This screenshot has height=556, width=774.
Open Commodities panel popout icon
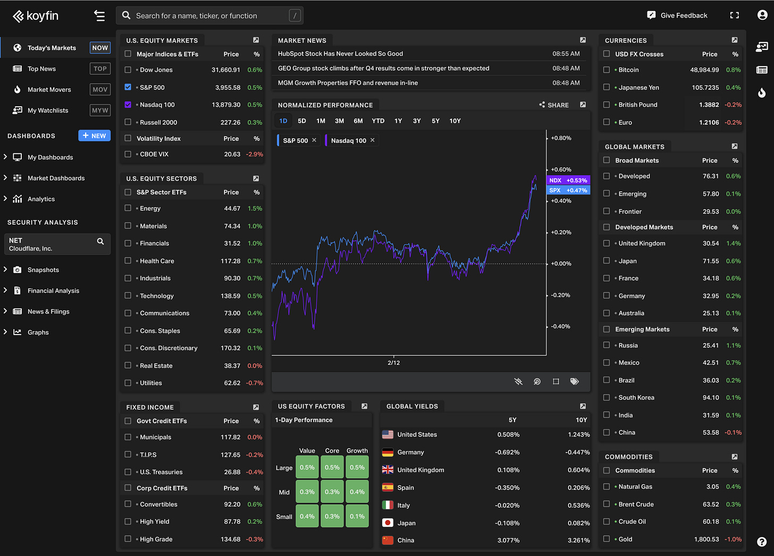click(x=735, y=457)
